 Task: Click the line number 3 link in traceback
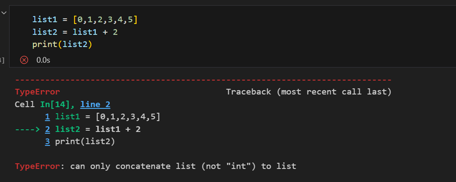(47, 142)
